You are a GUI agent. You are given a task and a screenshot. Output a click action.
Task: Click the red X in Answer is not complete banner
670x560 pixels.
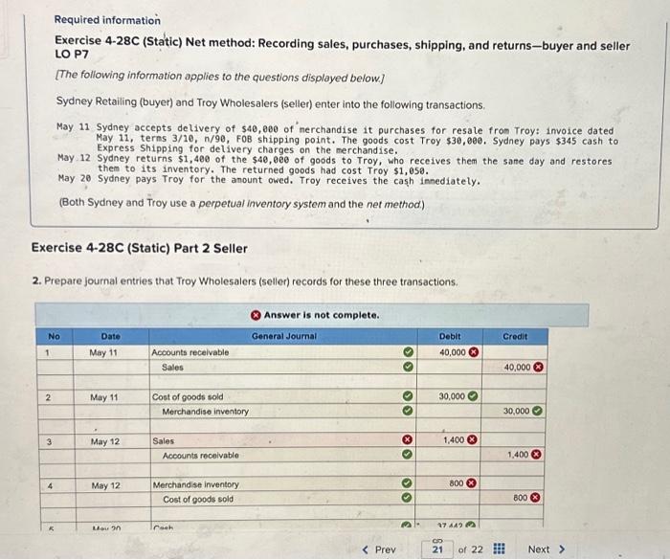[x=256, y=316]
